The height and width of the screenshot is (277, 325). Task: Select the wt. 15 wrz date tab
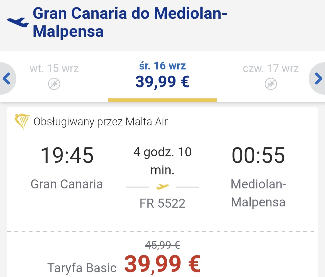click(54, 77)
